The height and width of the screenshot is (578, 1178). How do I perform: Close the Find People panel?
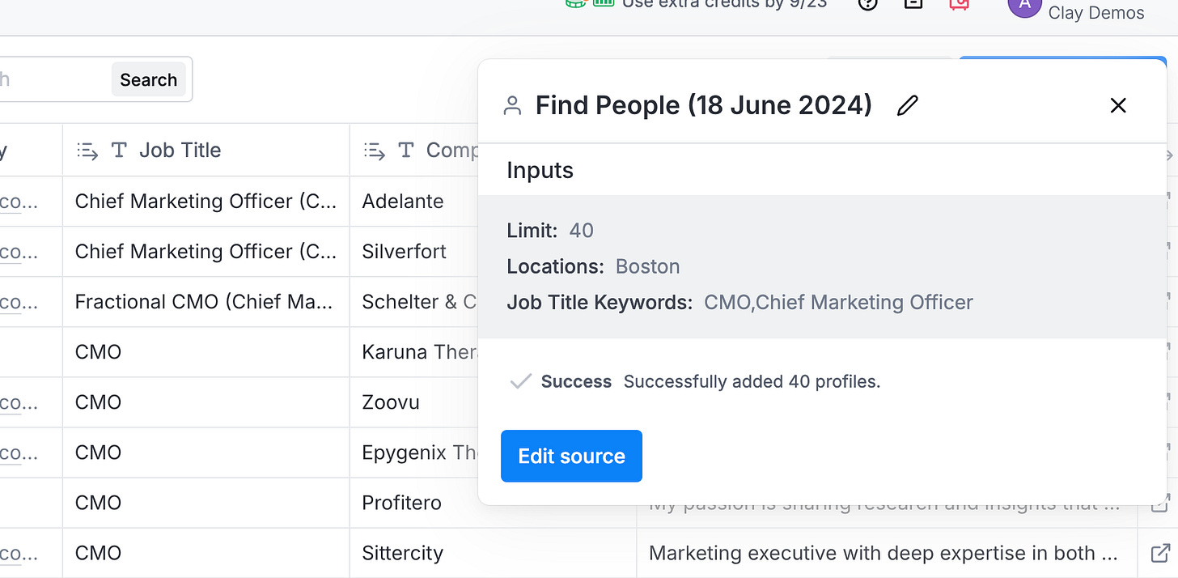click(1118, 105)
